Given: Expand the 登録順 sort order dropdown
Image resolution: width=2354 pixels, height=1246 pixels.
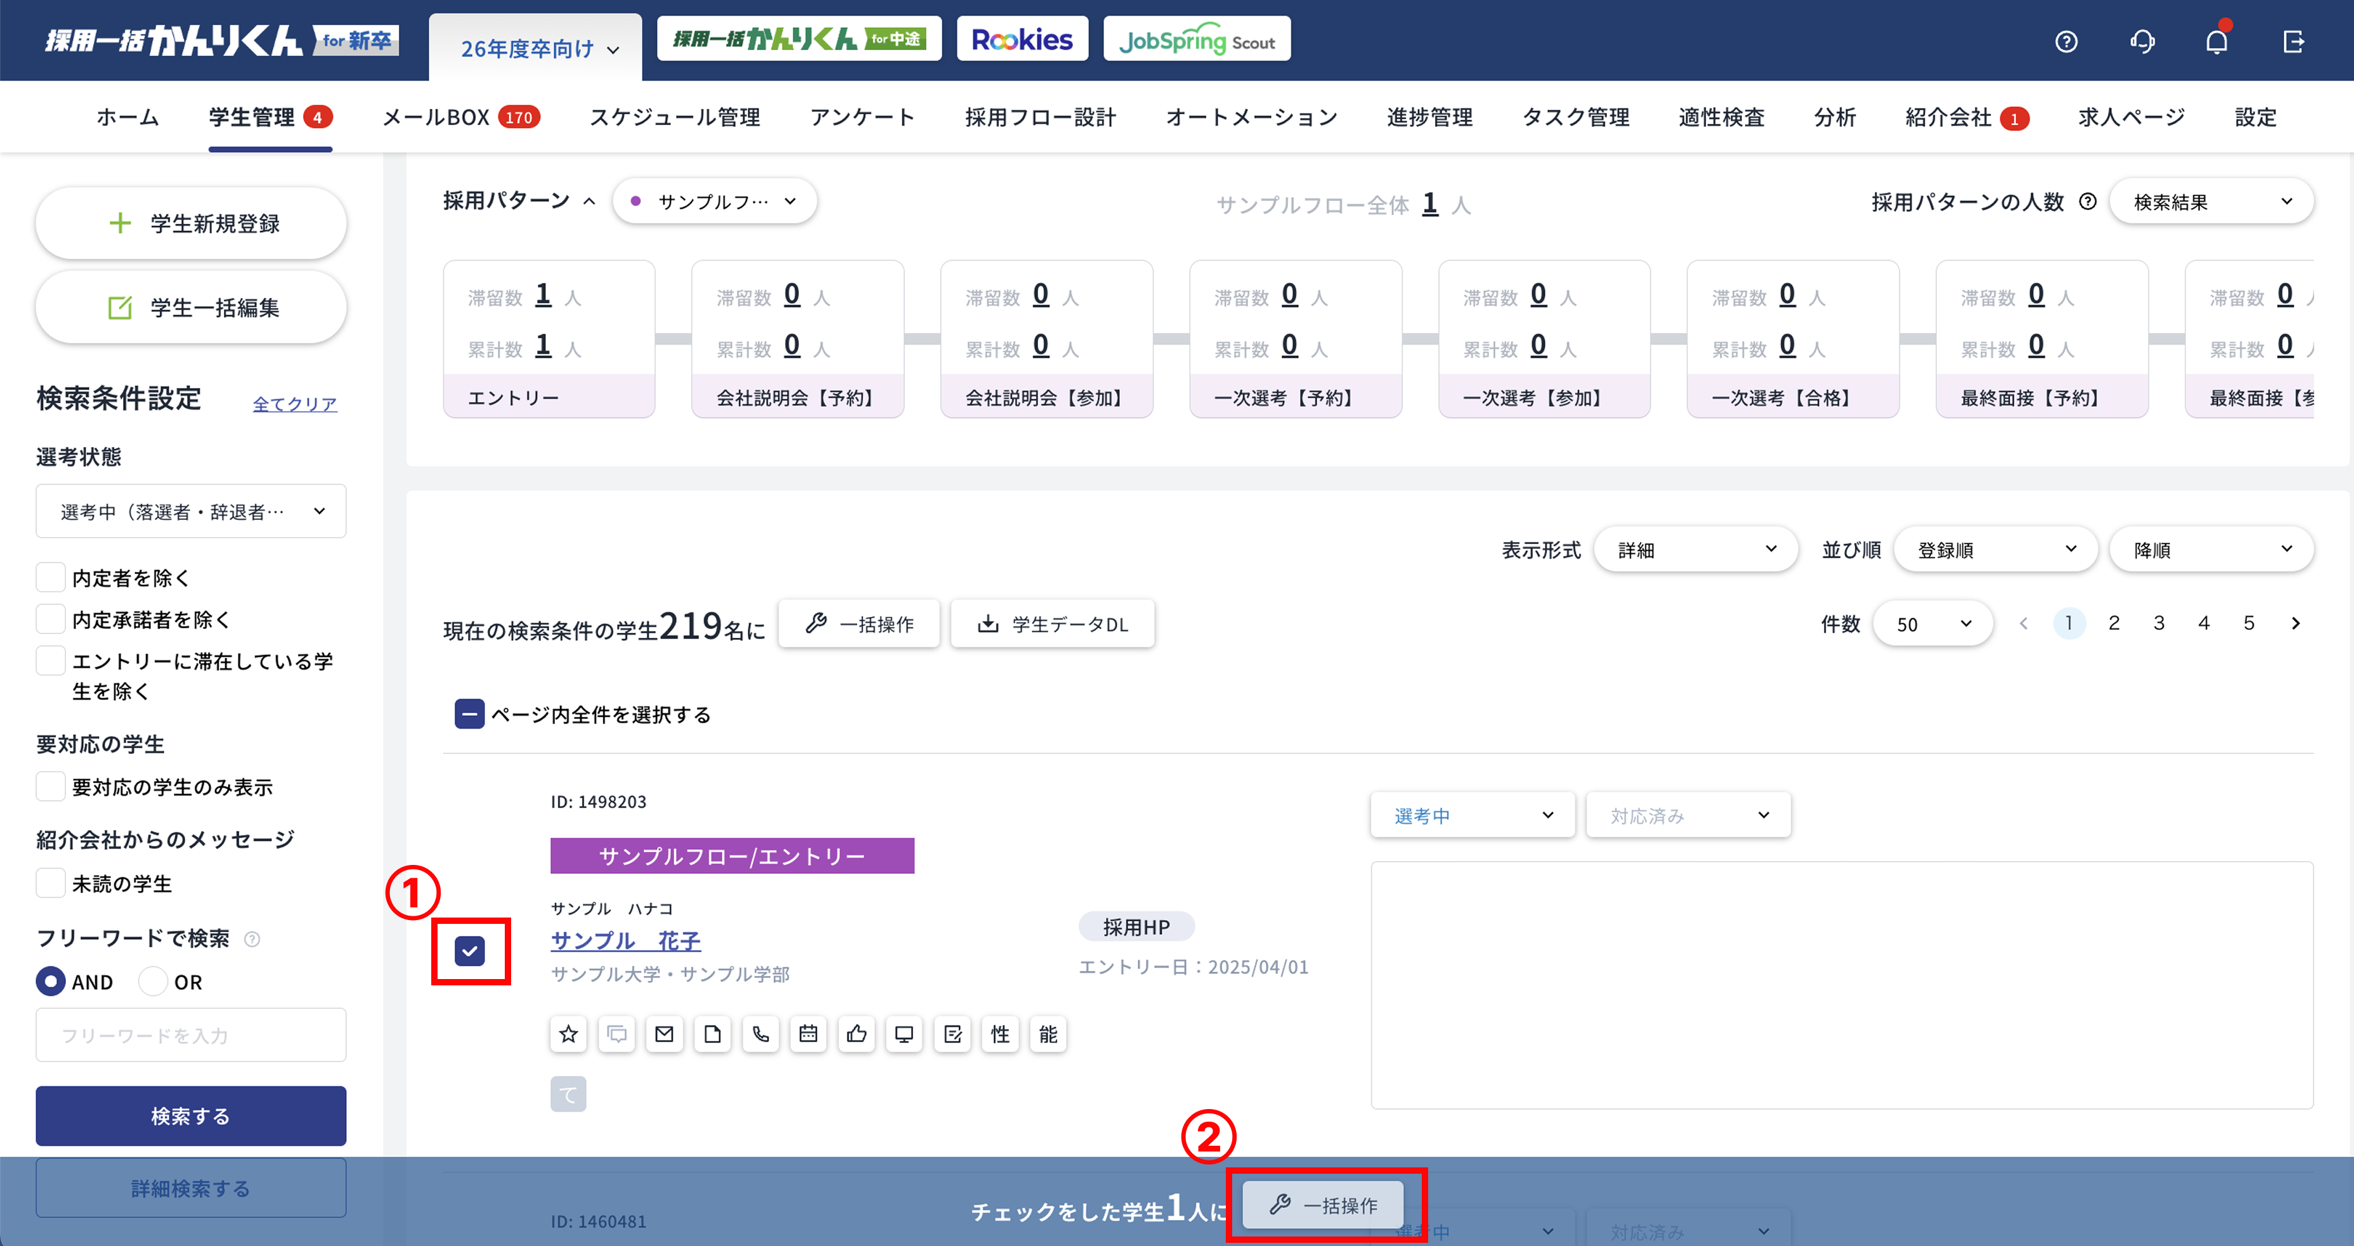Looking at the screenshot, I should tap(1996, 550).
